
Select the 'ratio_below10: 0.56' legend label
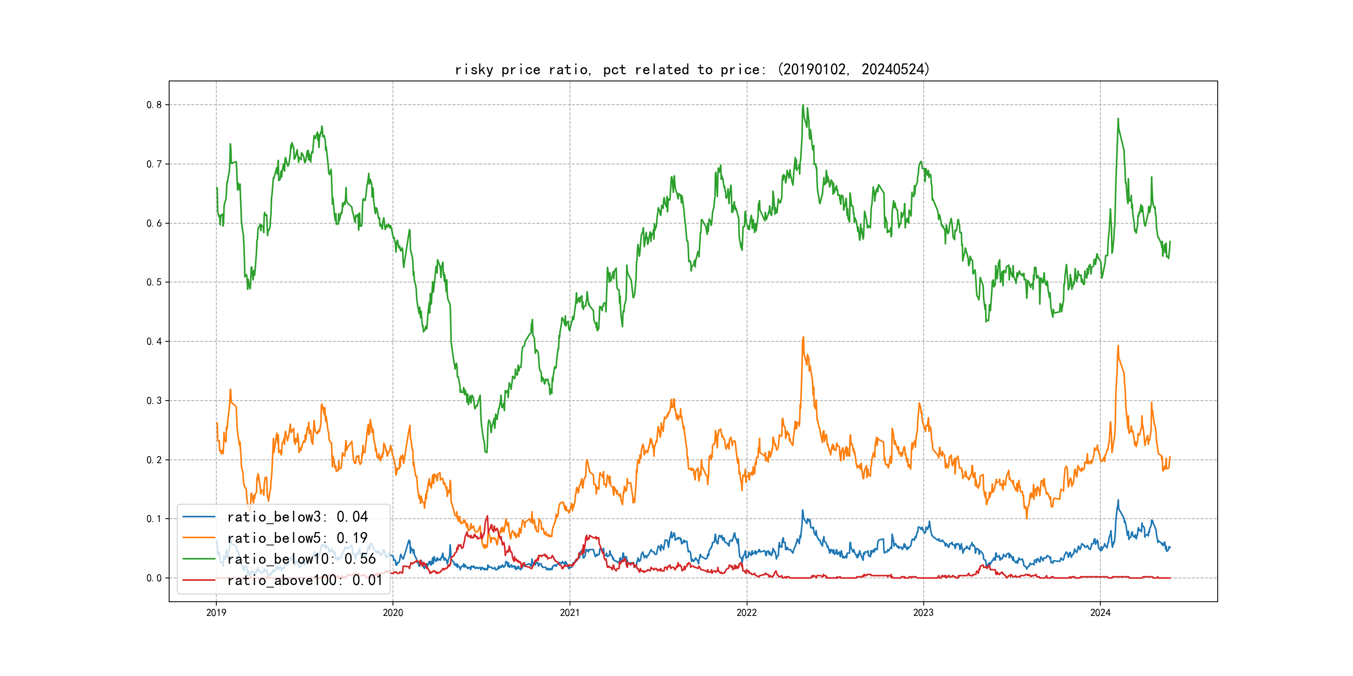pos(302,559)
